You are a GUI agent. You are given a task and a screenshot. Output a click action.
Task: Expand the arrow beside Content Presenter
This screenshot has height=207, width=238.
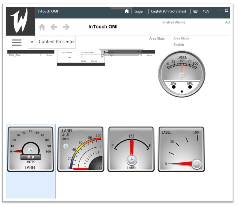32,42
